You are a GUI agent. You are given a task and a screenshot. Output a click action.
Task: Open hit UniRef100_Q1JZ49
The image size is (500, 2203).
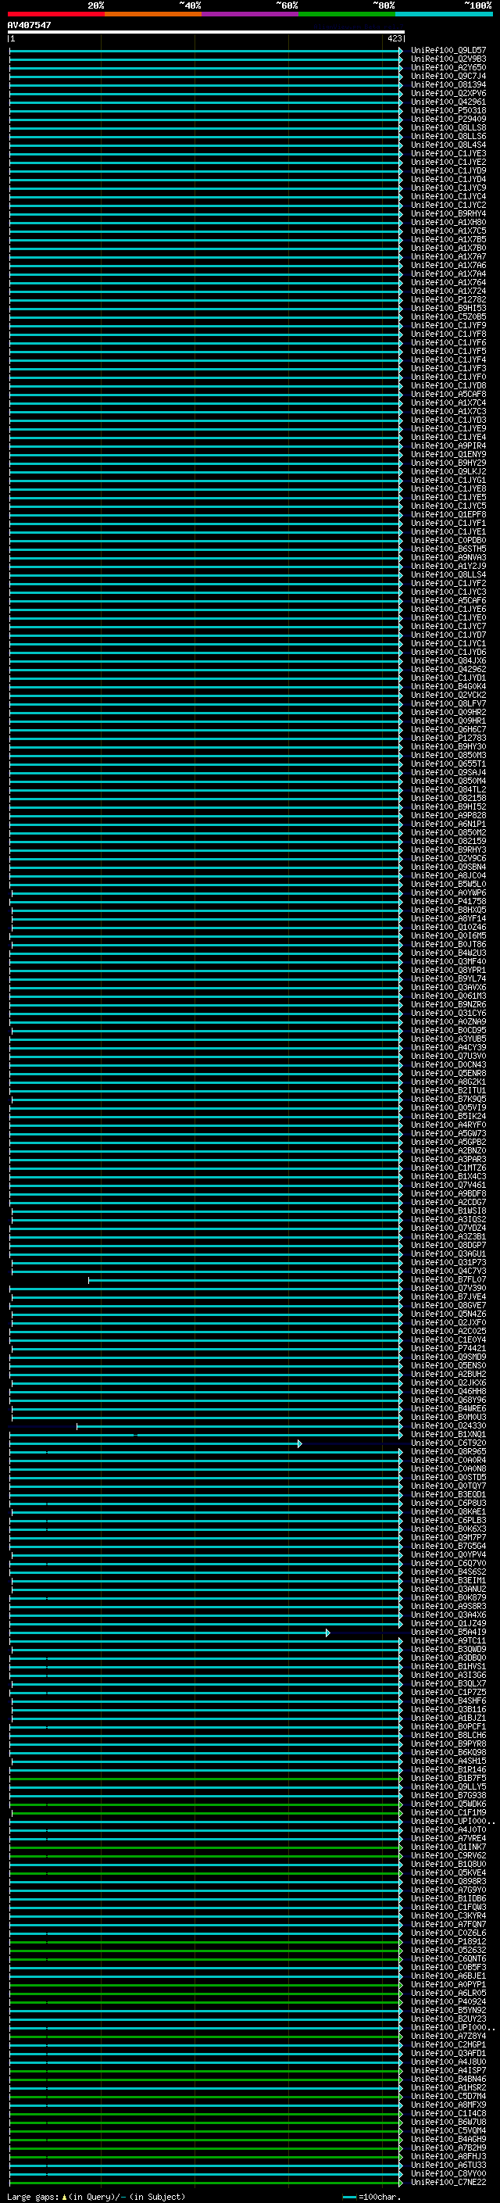point(448,1624)
